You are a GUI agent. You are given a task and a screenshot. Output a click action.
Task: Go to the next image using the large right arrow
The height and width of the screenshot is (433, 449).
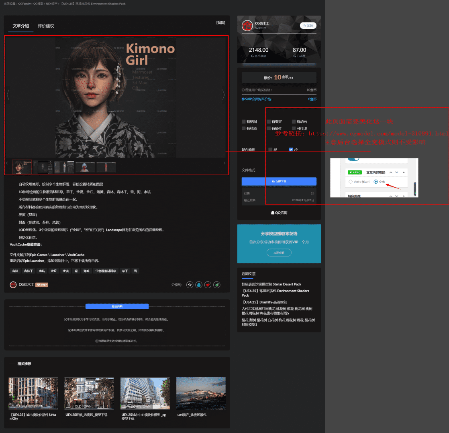point(224,95)
